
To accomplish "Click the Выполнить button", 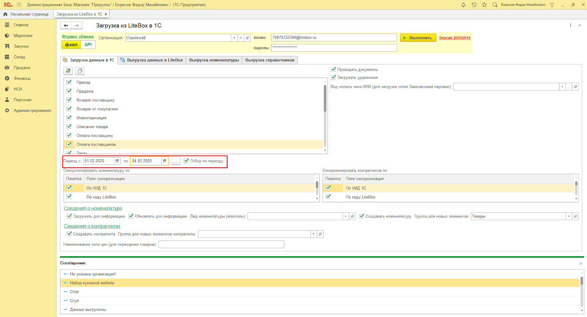I will pos(418,38).
